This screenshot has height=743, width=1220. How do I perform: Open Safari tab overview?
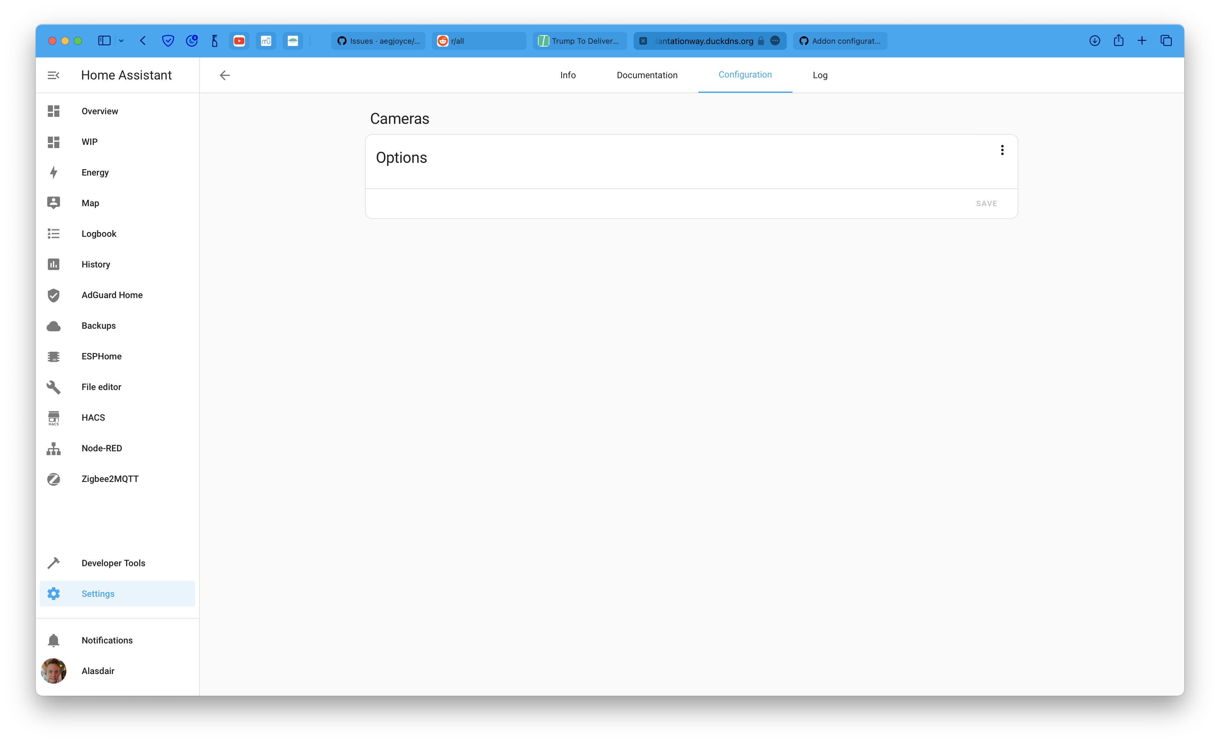point(1166,41)
